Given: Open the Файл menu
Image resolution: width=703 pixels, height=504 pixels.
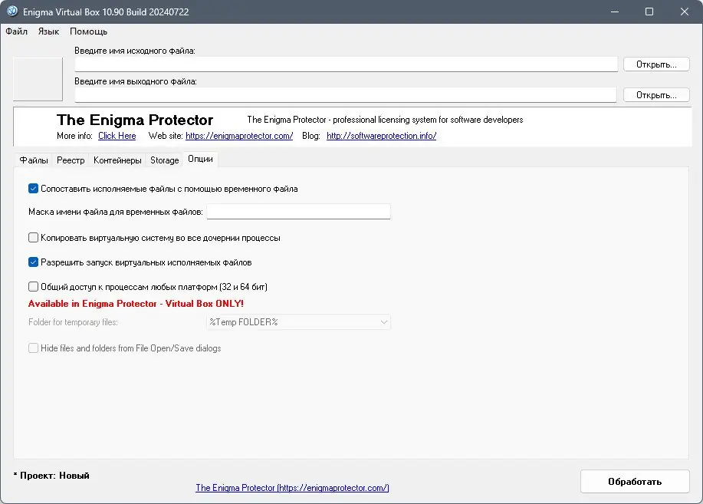Looking at the screenshot, I should tap(17, 31).
